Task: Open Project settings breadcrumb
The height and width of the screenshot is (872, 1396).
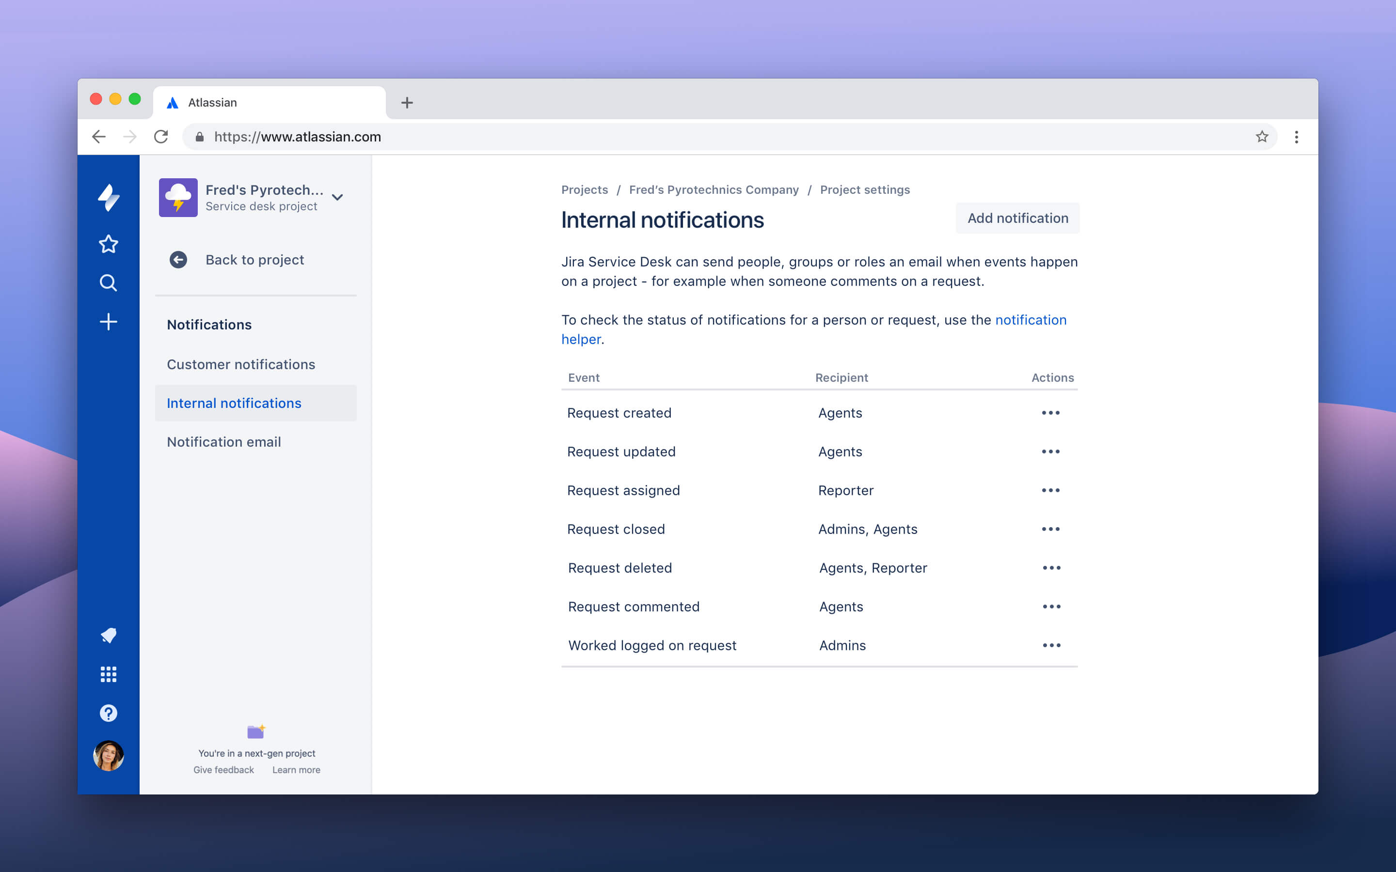Action: tap(865, 190)
